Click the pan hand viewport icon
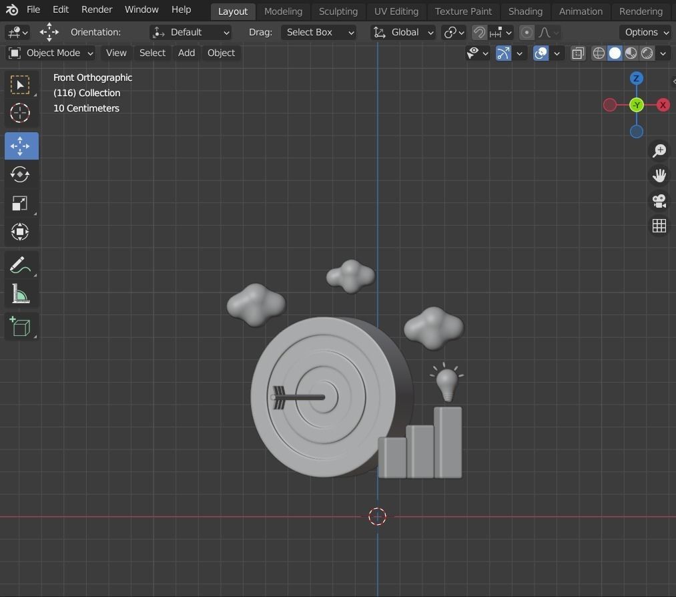The width and height of the screenshot is (676, 597). (659, 176)
